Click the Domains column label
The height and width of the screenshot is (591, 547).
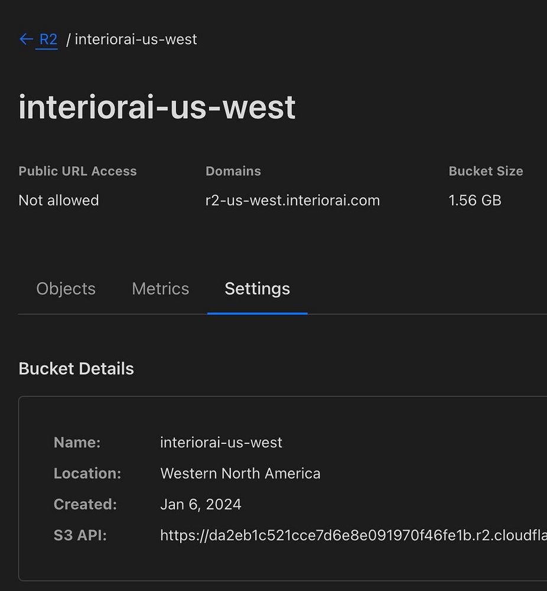click(x=233, y=171)
